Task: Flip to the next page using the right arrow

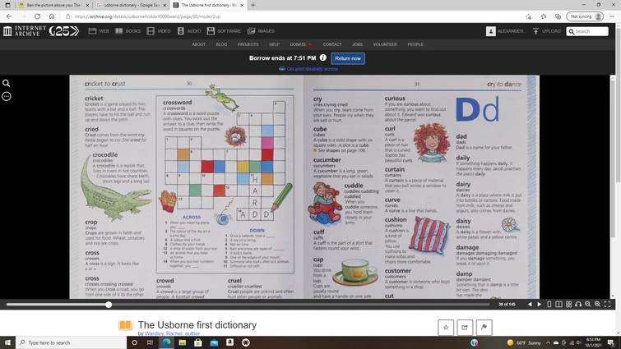Action: point(539,305)
